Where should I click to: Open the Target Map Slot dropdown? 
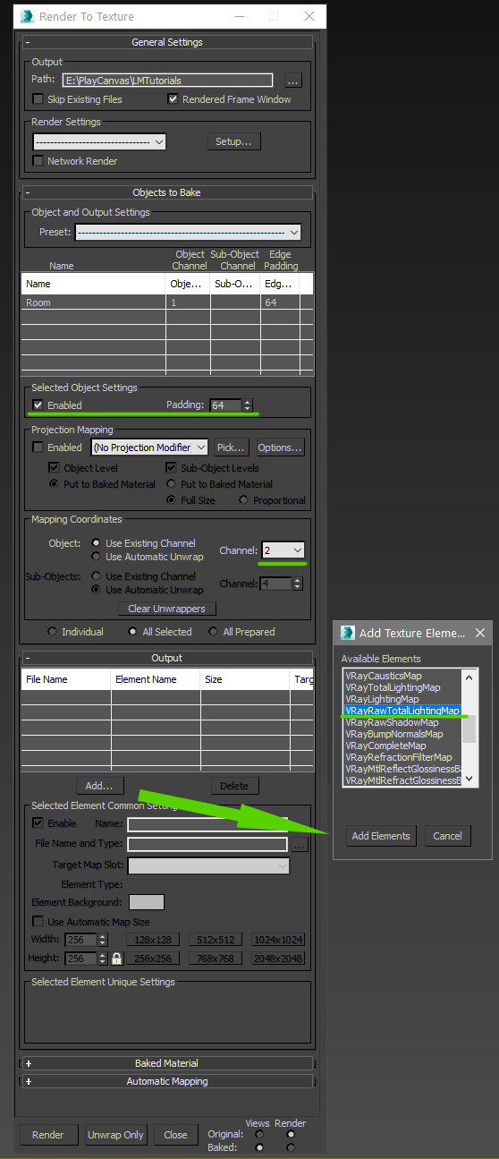[x=209, y=865]
